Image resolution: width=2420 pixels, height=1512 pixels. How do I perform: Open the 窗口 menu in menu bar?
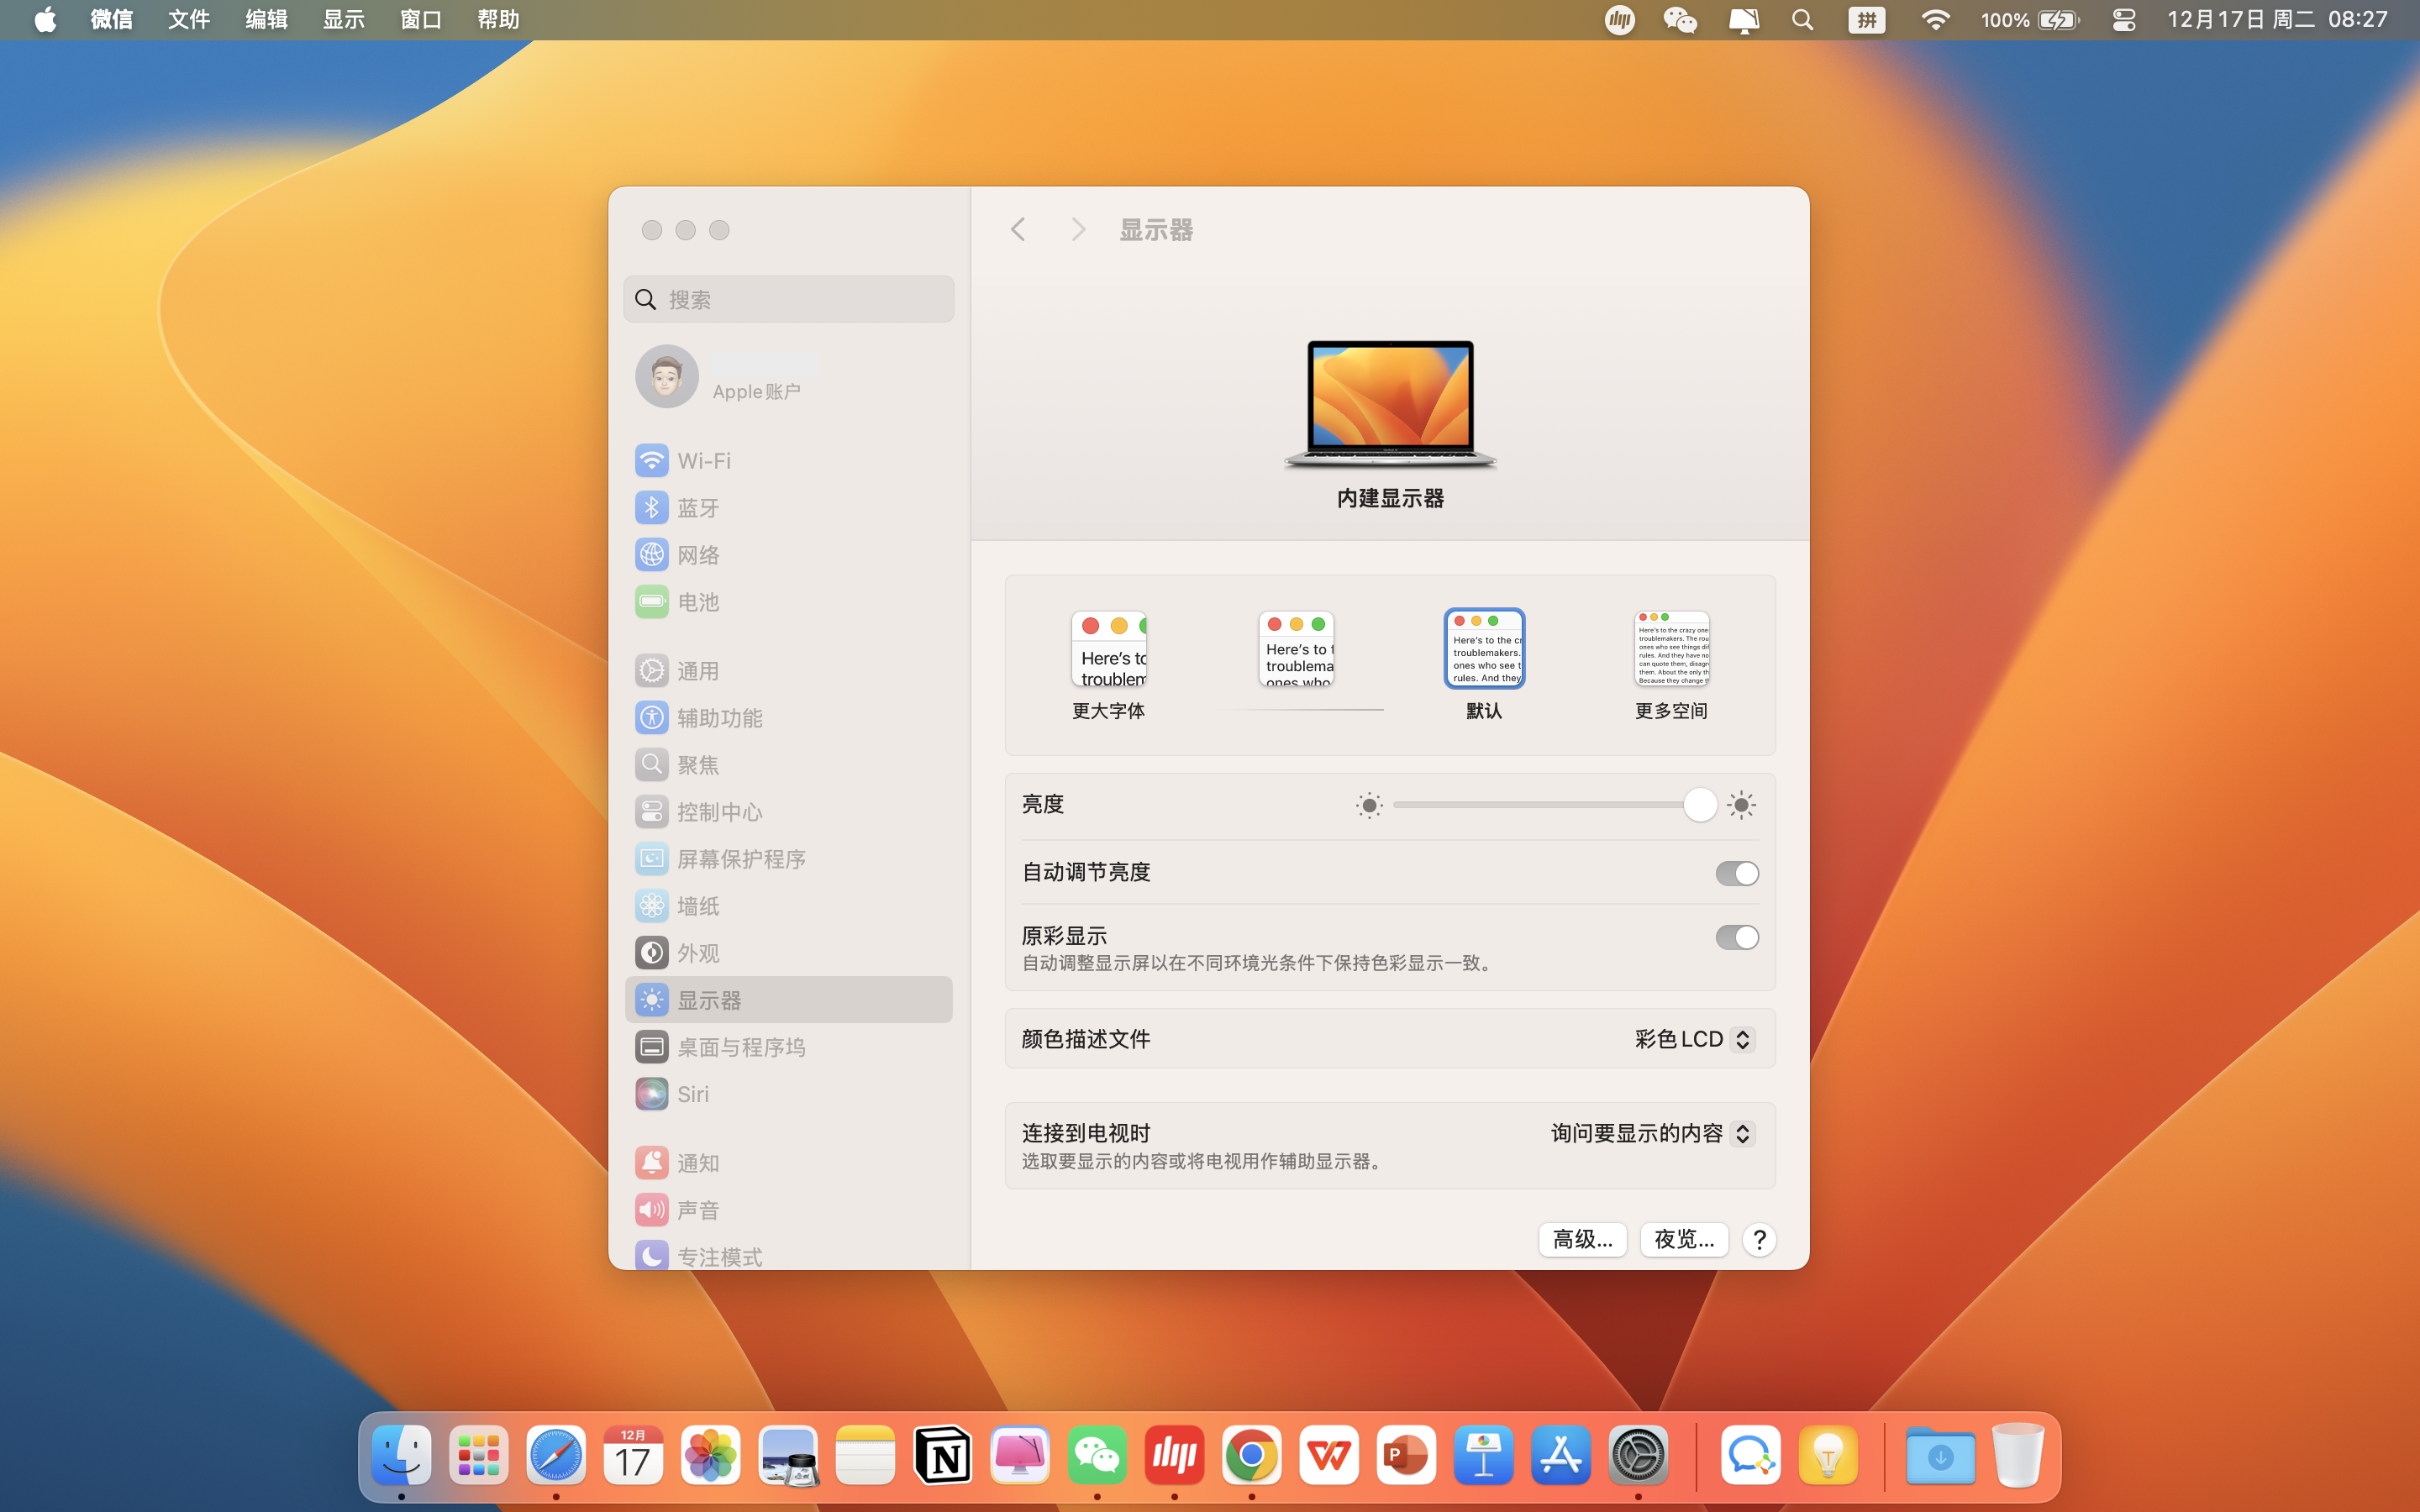click(420, 20)
